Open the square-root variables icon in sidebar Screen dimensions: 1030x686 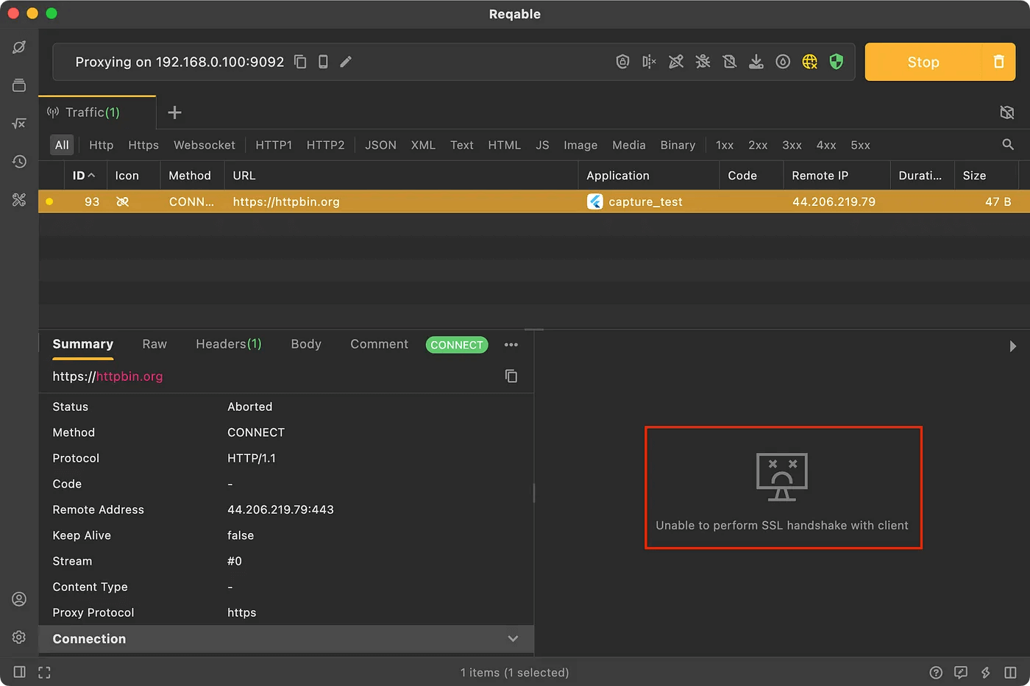(19, 124)
